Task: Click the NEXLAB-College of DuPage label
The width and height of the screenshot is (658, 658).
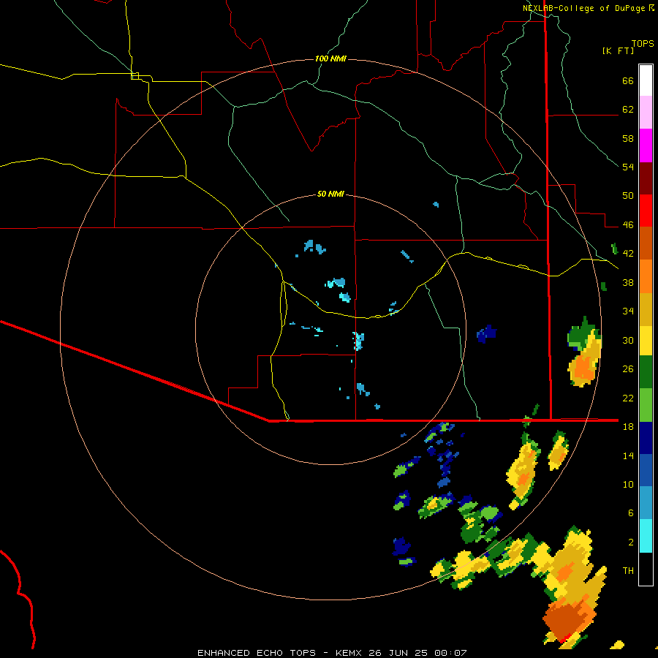Action: [x=583, y=8]
